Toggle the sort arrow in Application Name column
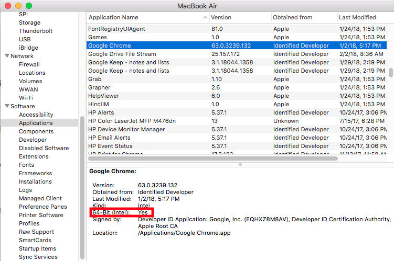The width and height of the screenshot is (394, 261). [x=205, y=18]
